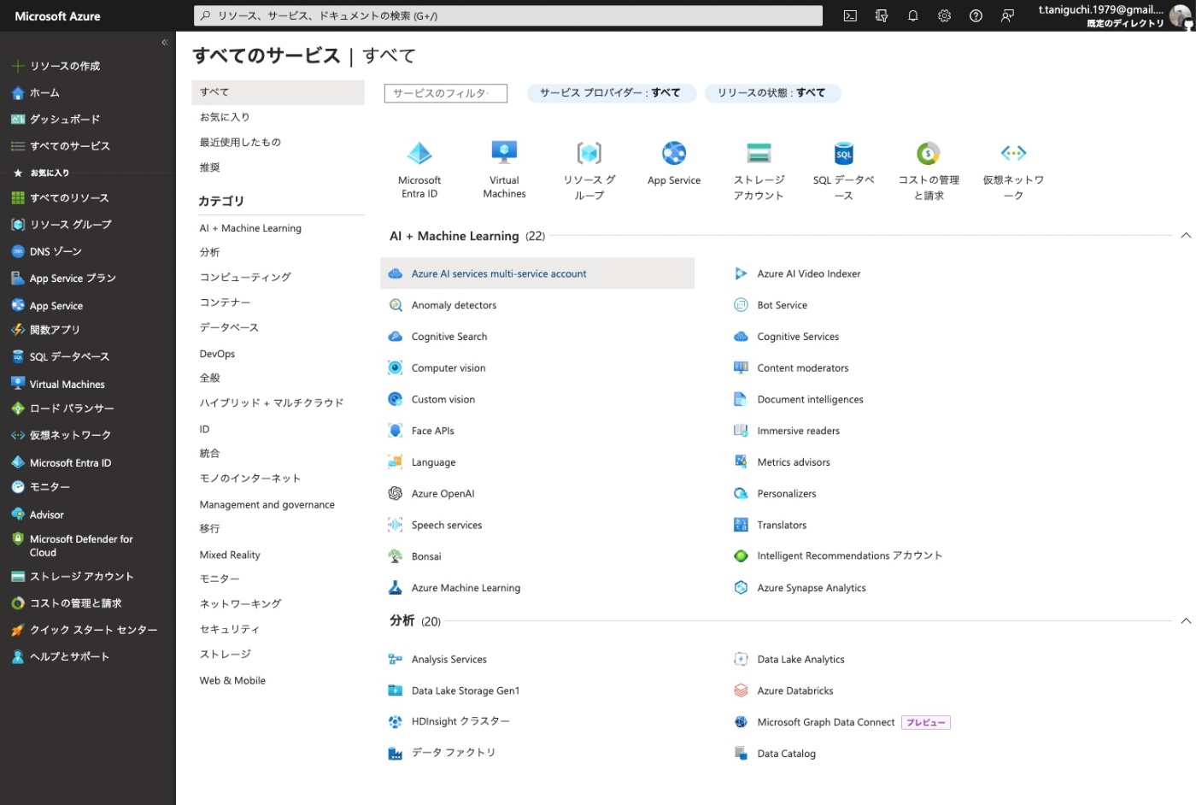Viewport: 1196px width, 805px height.
Task: Choose the AI + Machine Learning category
Action: (x=250, y=228)
